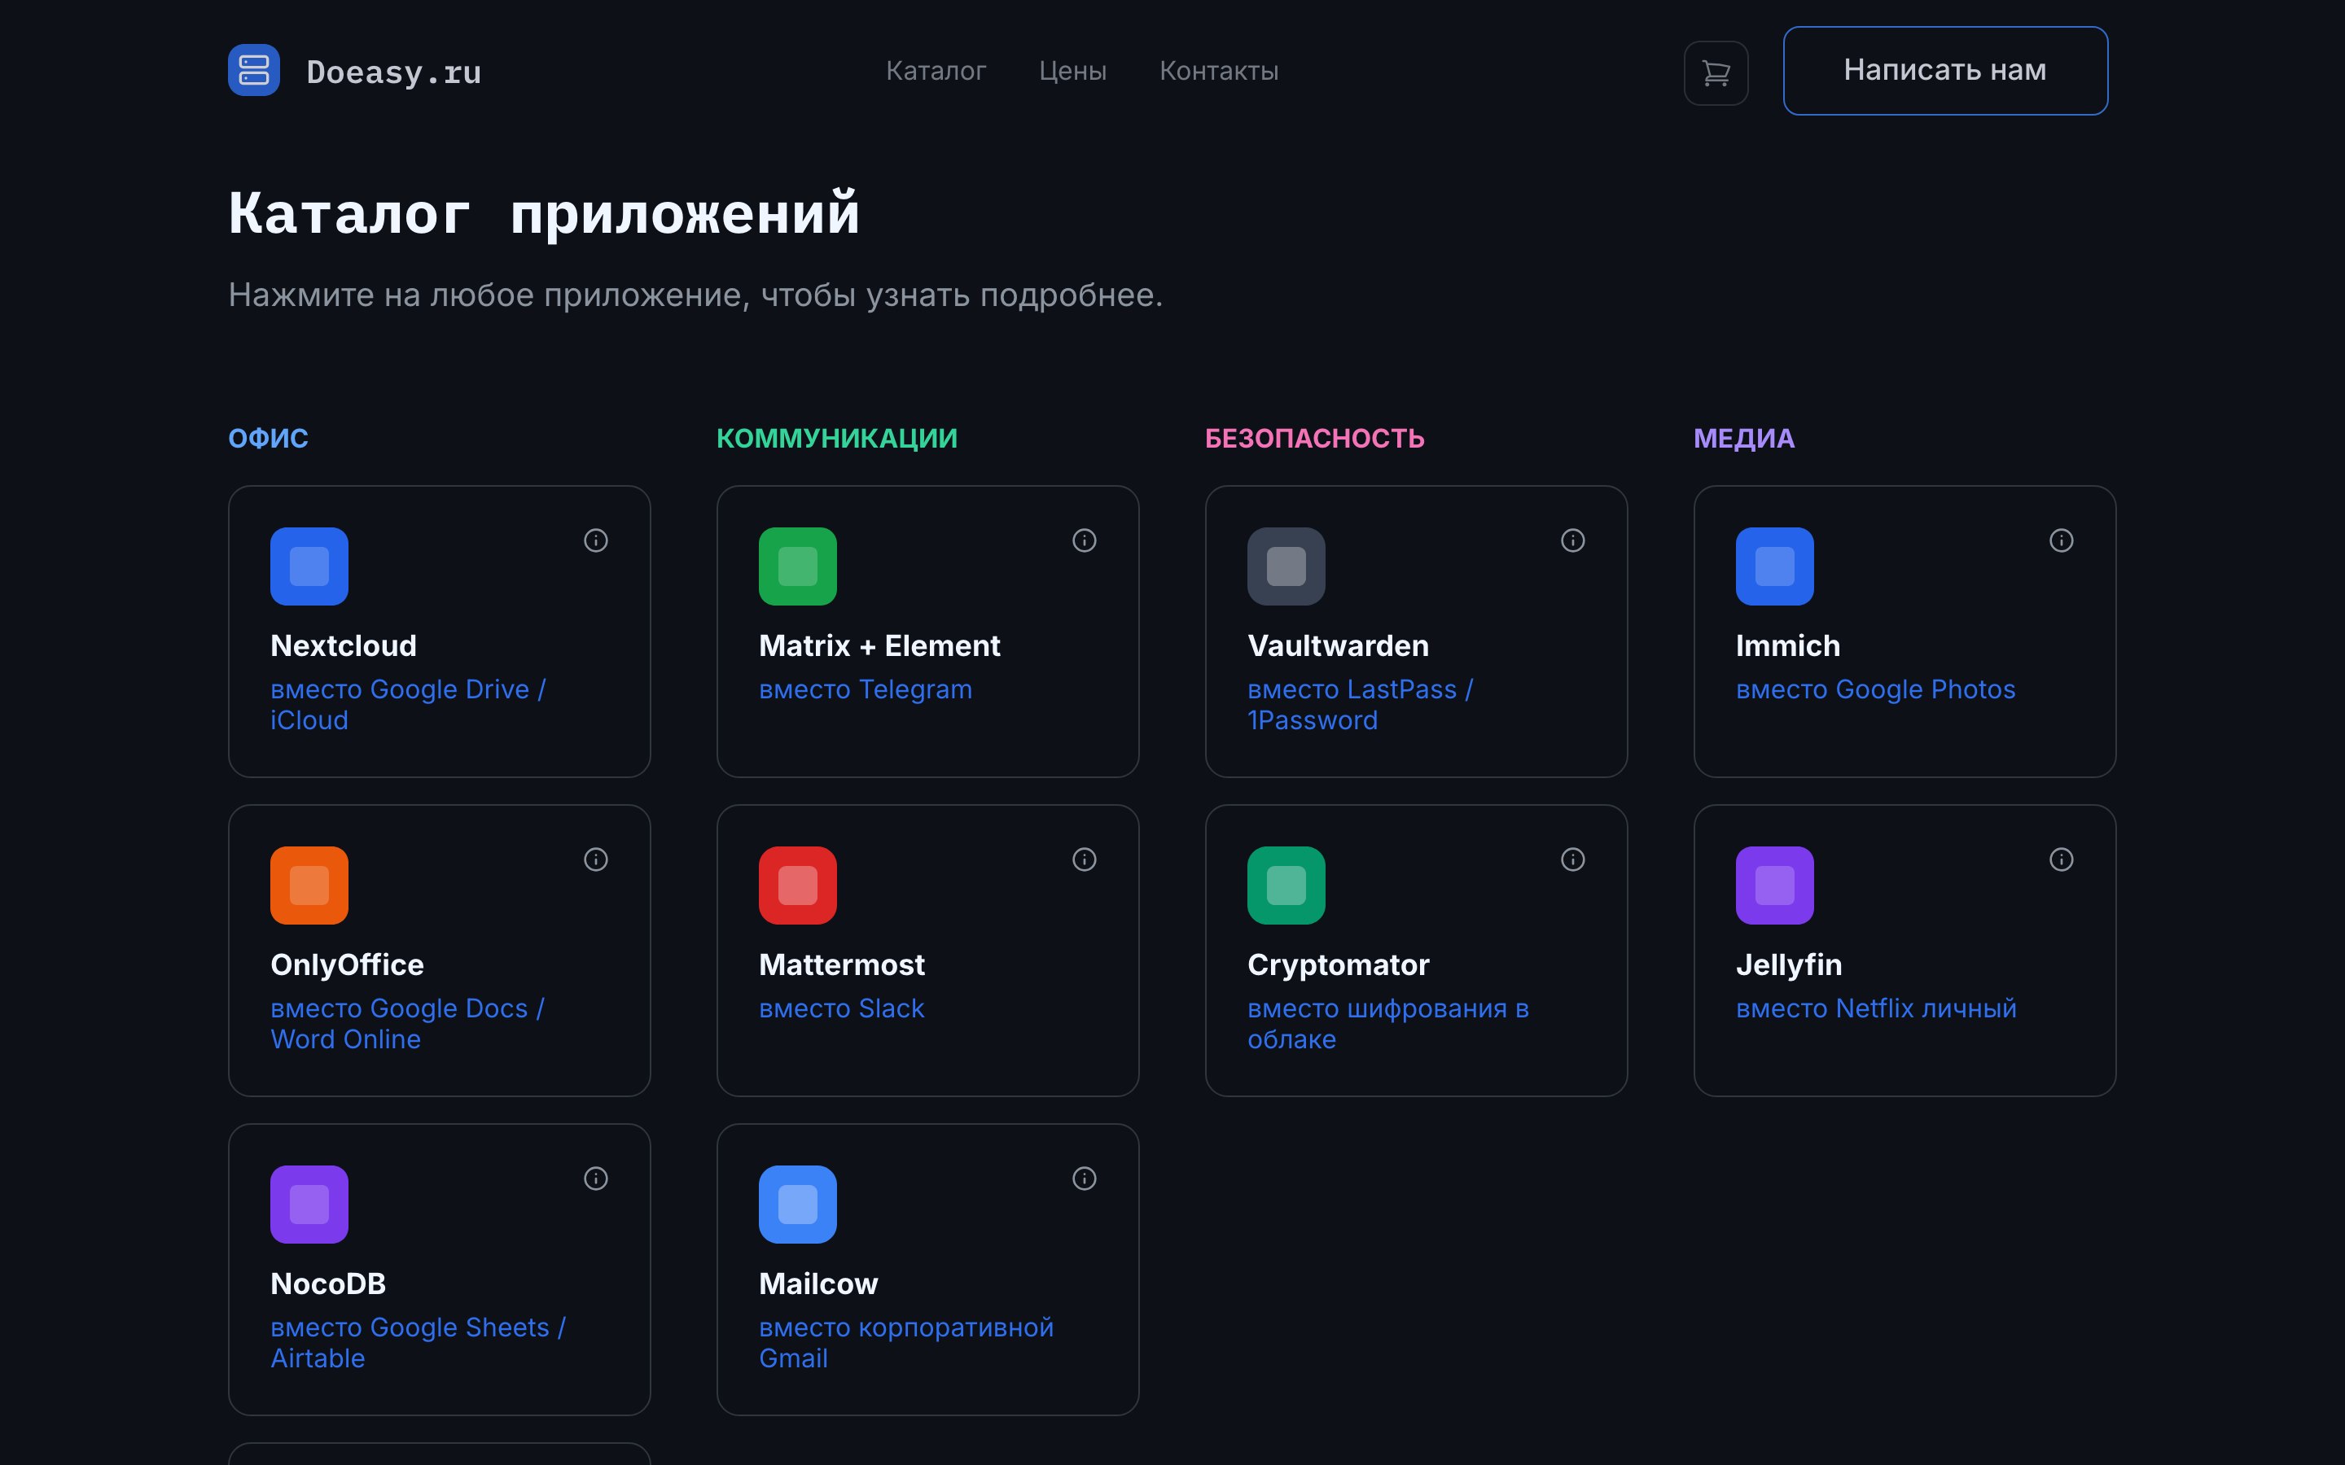This screenshot has height=1465, width=2345.
Task: Click 'вместо Netflix личный' subtitle
Action: click(x=1876, y=1008)
